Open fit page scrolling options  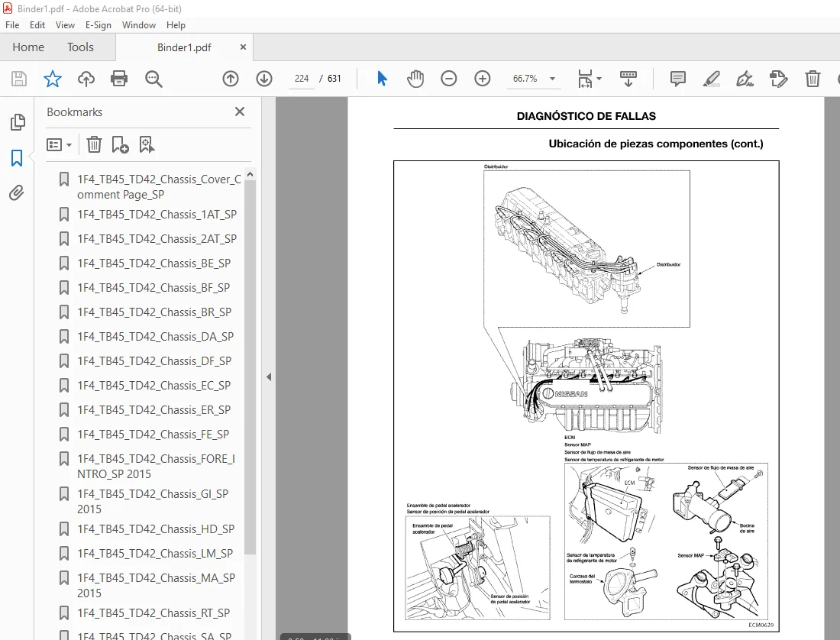click(x=590, y=79)
